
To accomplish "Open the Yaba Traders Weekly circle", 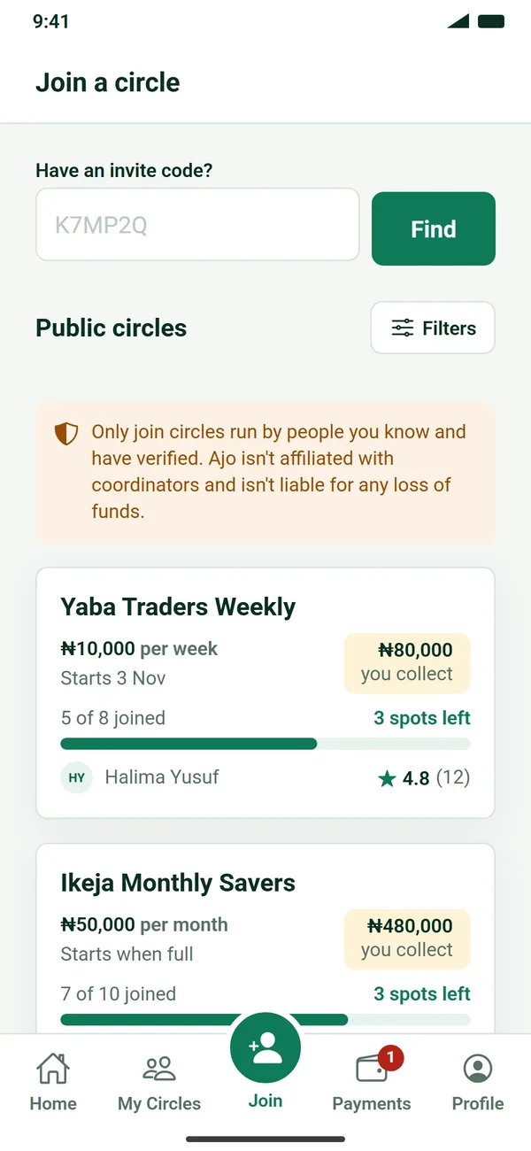I will (x=265, y=693).
